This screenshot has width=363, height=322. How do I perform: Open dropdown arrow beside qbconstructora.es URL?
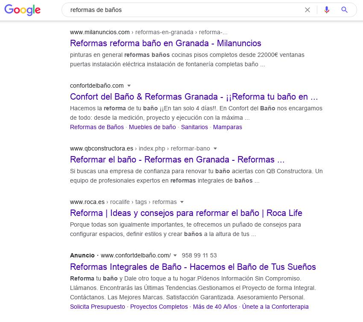[x=215, y=149]
